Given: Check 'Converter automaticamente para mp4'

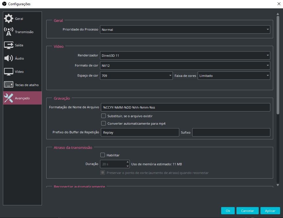Looking at the screenshot, I should point(103,123).
